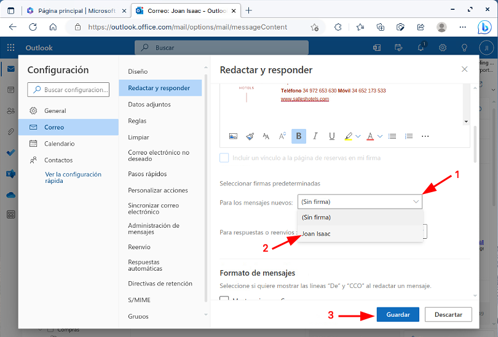Toggle Bold formatting in signature editor

(x=299, y=136)
